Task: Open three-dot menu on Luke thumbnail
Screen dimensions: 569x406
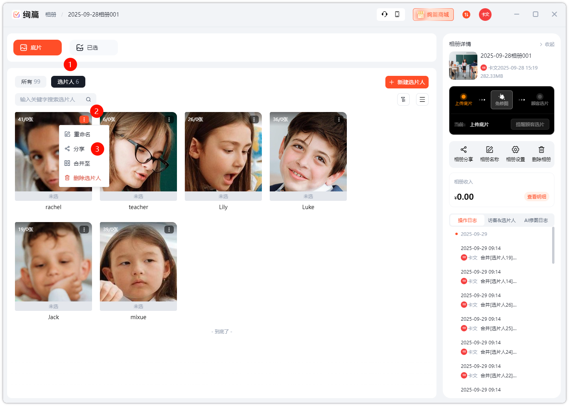Action: tap(339, 119)
